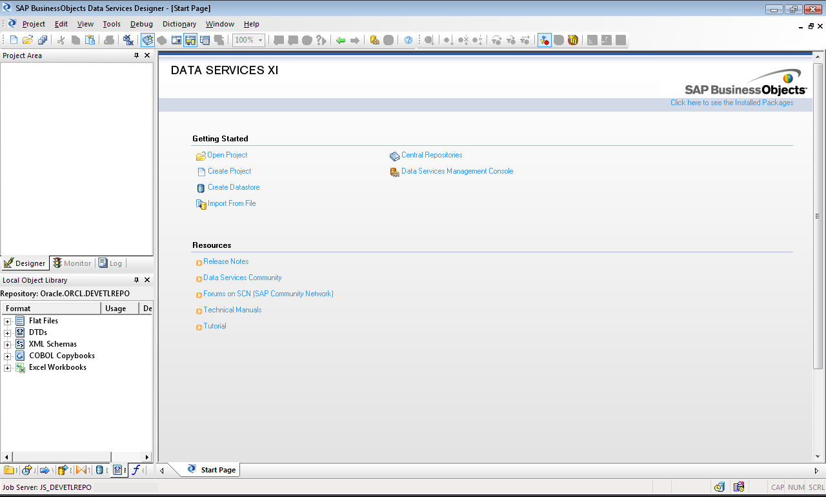The width and height of the screenshot is (826, 497).
Task: Open the Custom Functions tab icon
Action: point(137,470)
